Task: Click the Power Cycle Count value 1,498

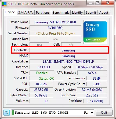Action: pos(97,84)
